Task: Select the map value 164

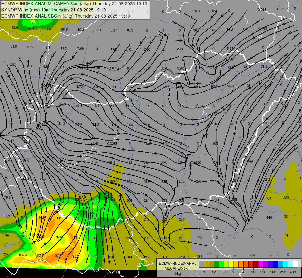Action: (147, 144)
